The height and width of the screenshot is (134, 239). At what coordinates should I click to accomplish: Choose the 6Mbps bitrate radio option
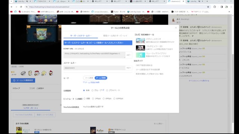(104, 99)
